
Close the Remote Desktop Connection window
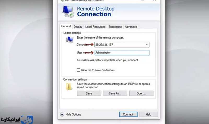click(x=154, y=1)
